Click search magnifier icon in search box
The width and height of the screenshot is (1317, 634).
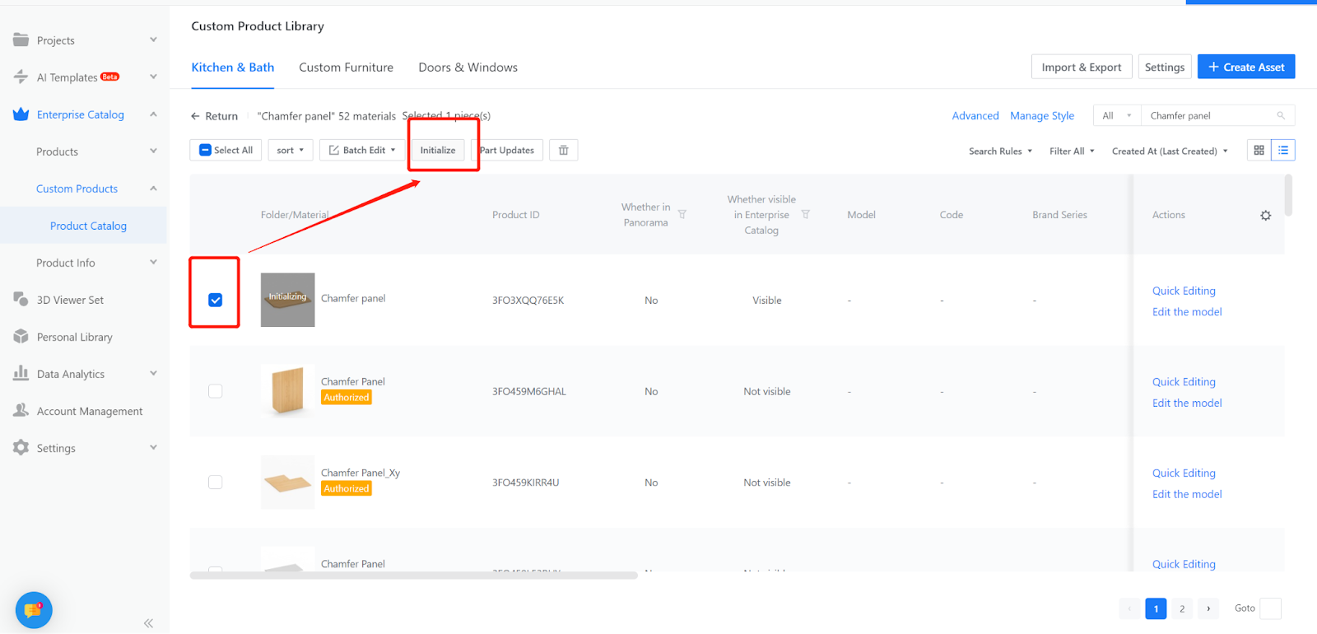[x=1281, y=116]
